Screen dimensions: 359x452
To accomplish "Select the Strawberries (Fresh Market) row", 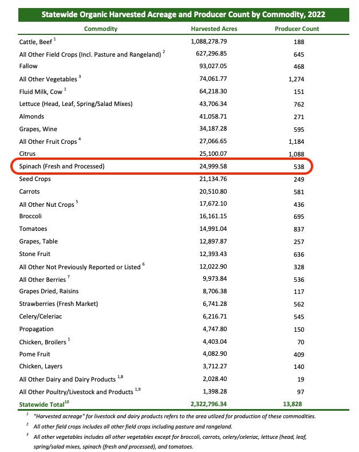I will point(58,304).
